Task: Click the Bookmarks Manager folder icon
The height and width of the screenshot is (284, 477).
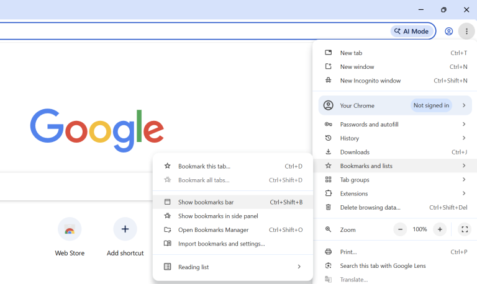Action: [167, 229]
